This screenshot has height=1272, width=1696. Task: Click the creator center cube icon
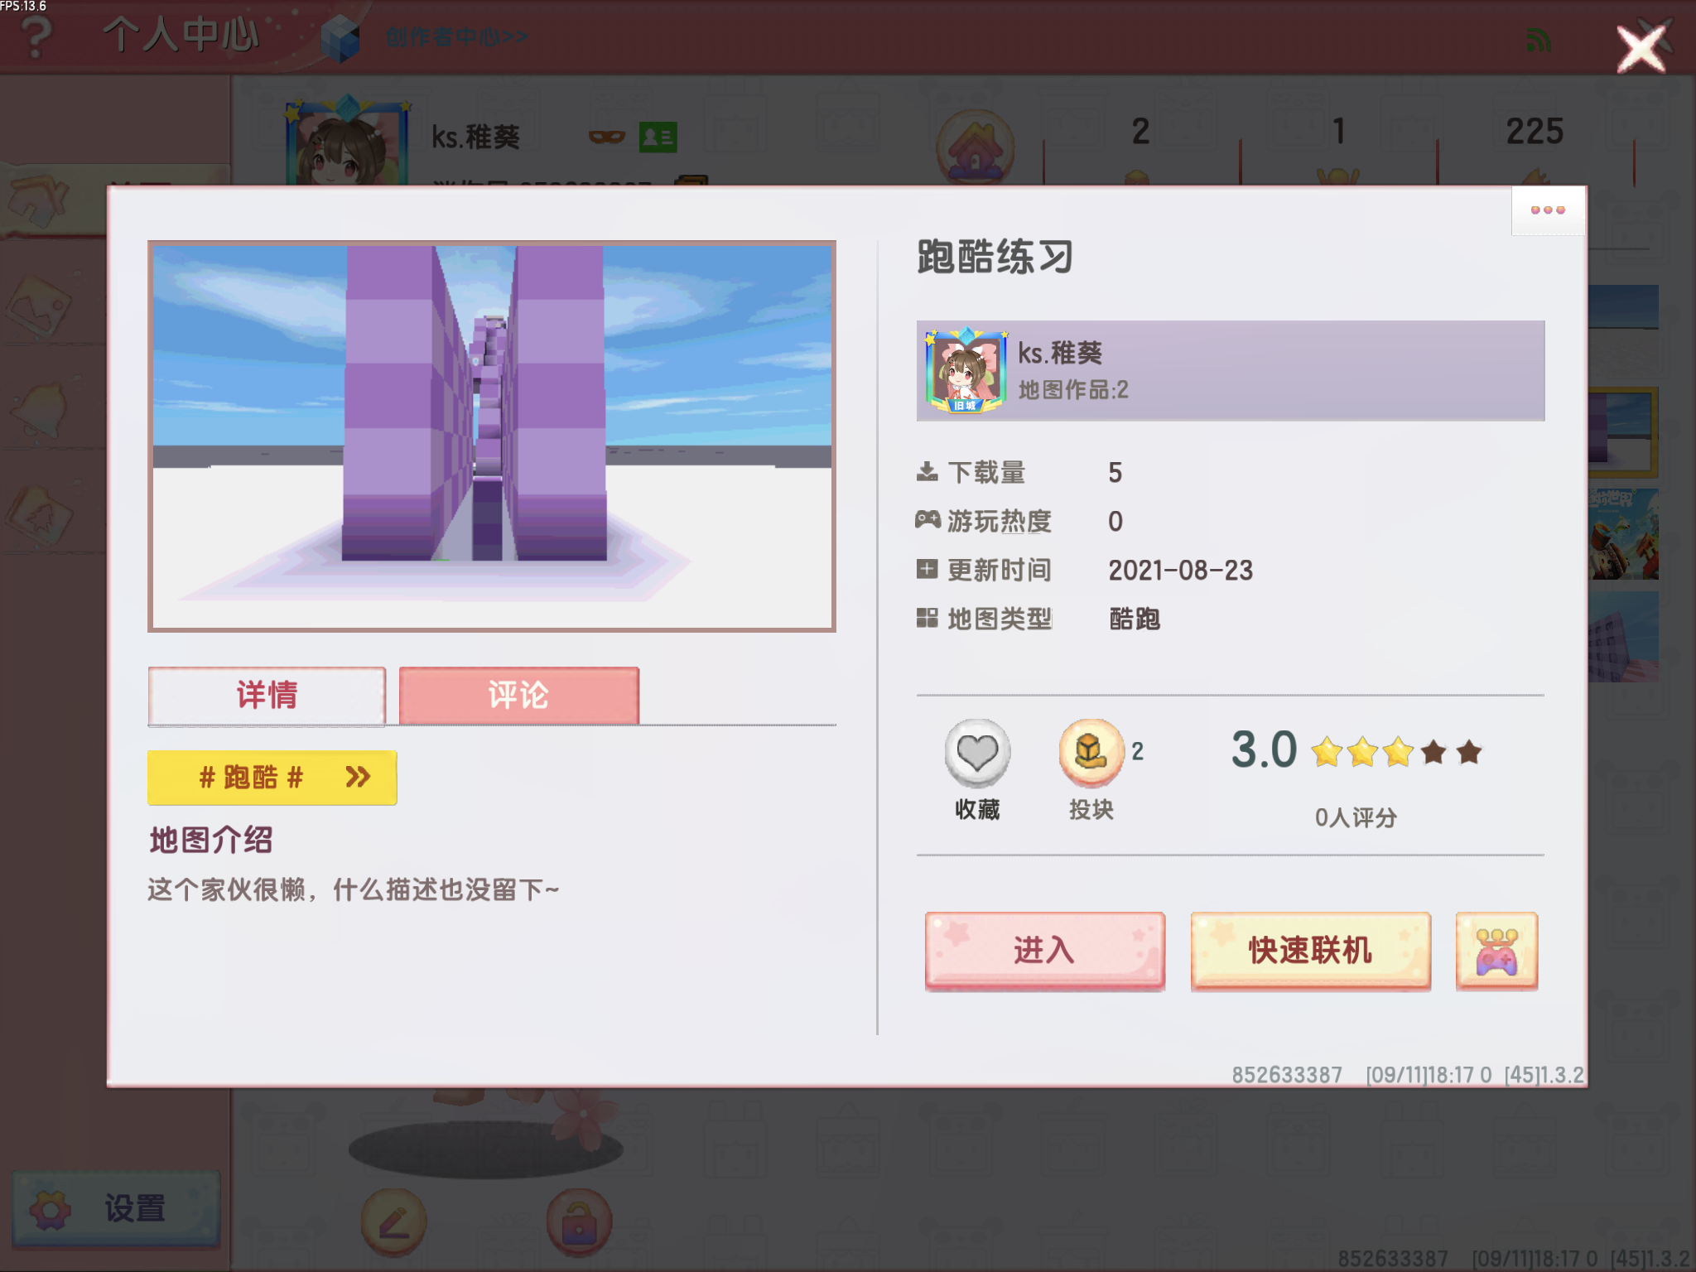pos(340,38)
